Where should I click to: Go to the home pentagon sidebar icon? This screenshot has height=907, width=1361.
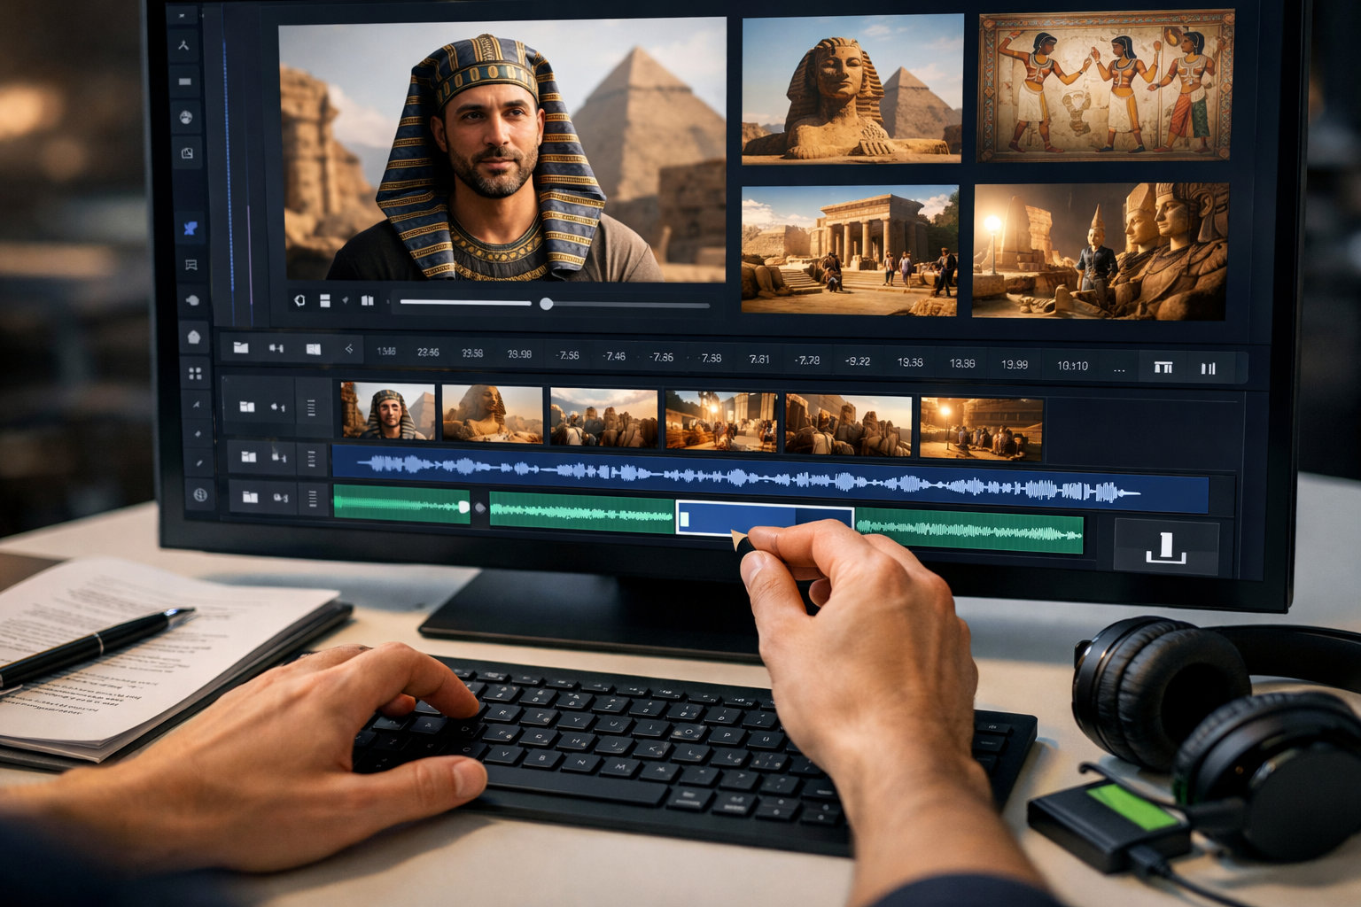194,337
